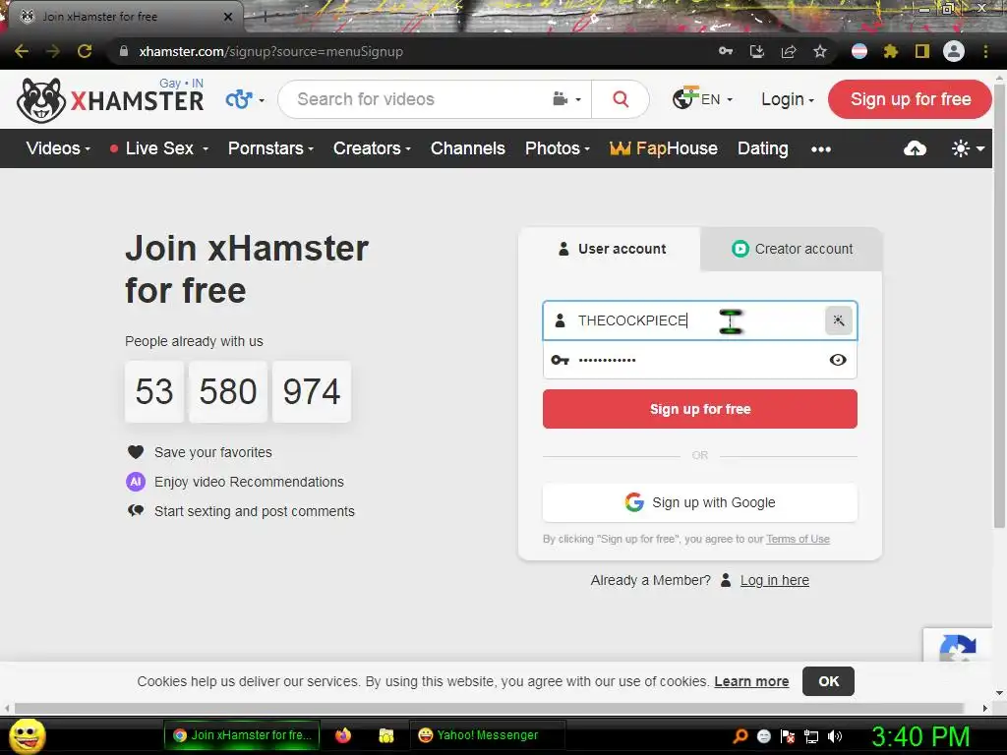This screenshot has height=755, width=1007.
Task: Click the install app icon in address bar
Action: tap(757, 51)
